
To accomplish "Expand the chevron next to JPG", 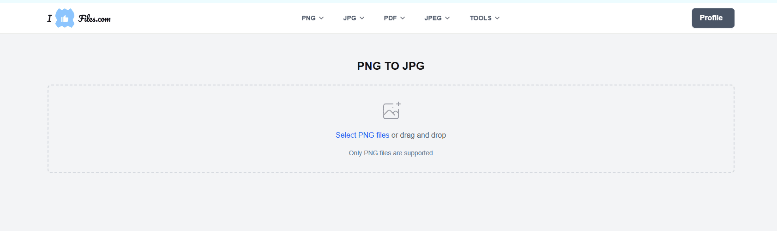I will point(362,18).
